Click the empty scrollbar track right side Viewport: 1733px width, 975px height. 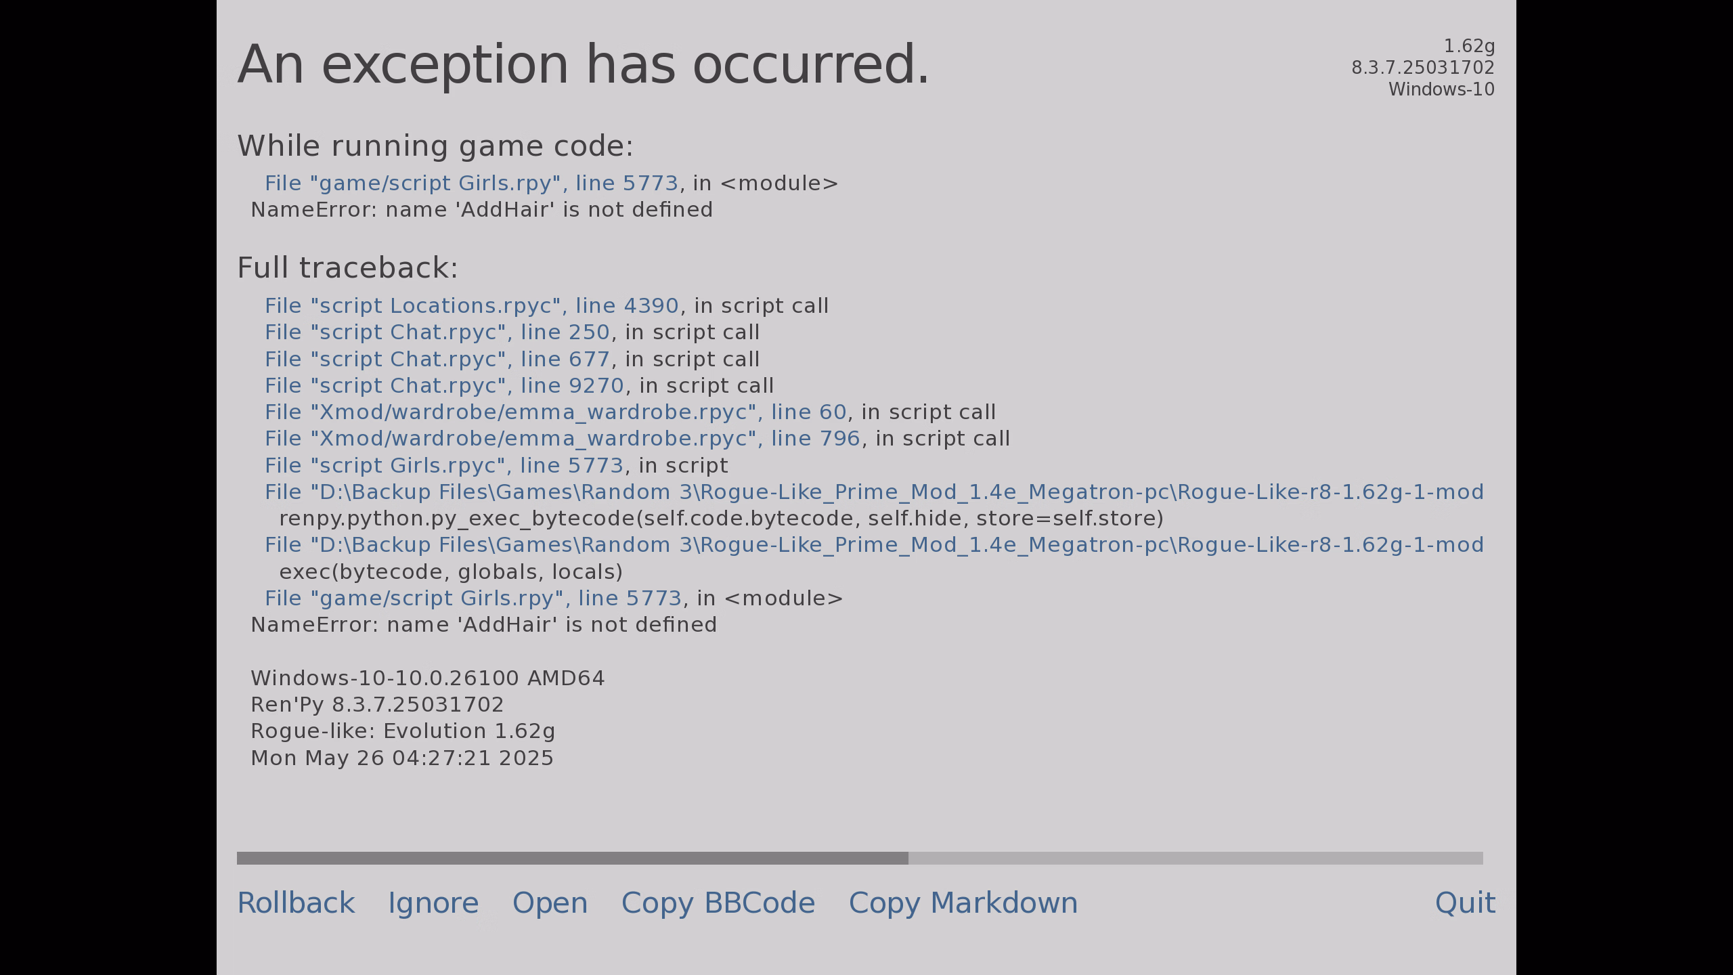[x=1195, y=858]
